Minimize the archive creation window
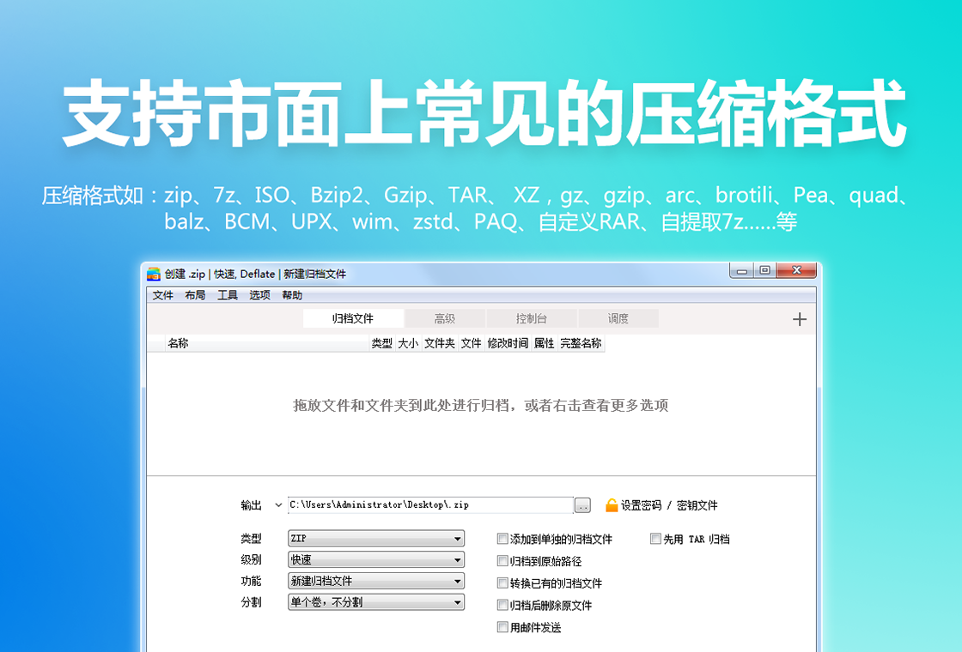The height and width of the screenshot is (652, 962). pyautogui.click(x=741, y=270)
